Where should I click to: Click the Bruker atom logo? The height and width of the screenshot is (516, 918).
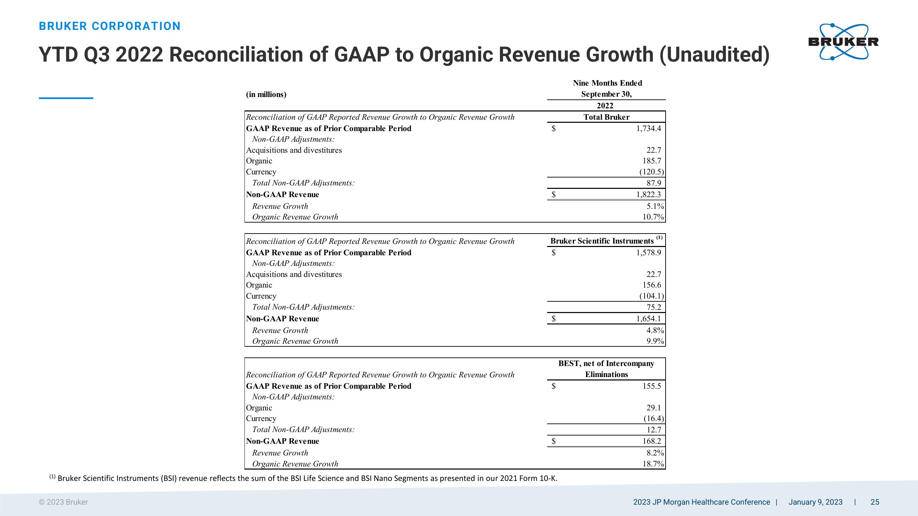(x=843, y=42)
